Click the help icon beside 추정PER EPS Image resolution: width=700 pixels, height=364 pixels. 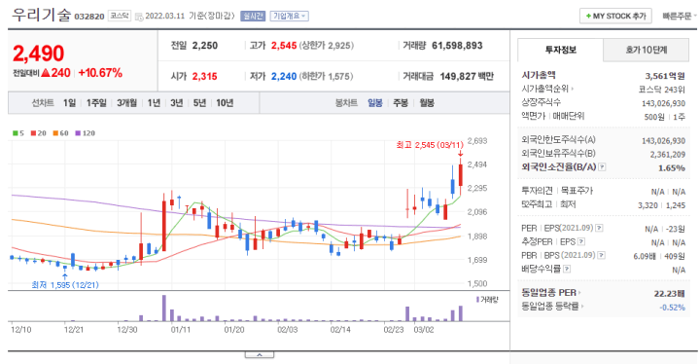tap(581, 242)
